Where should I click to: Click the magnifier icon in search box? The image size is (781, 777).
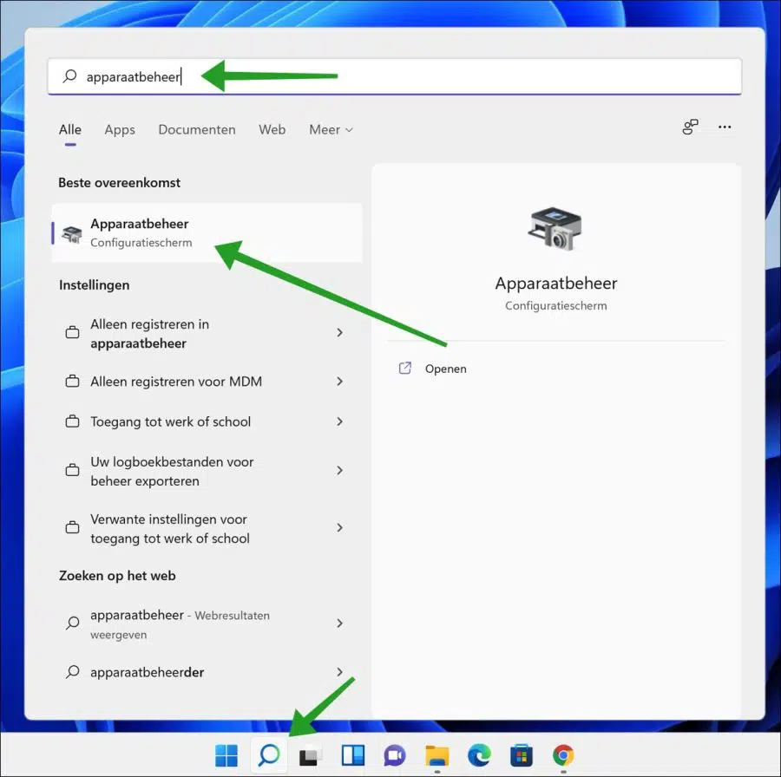pyautogui.click(x=69, y=76)
